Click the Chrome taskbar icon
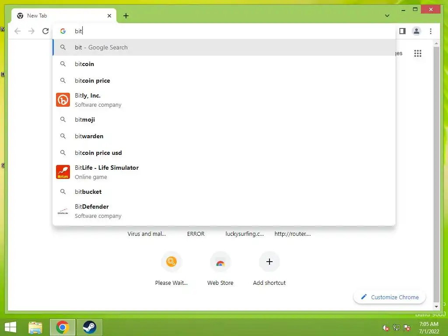The height and width of the screenshot is (336, 448). click(62, 327)
